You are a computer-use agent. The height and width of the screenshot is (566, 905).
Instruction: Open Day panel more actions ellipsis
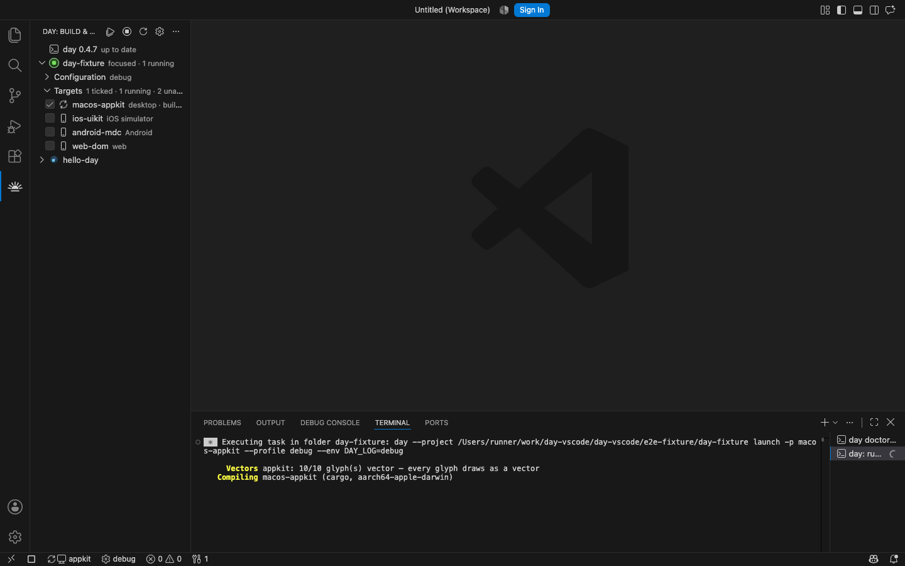point(176,31)
